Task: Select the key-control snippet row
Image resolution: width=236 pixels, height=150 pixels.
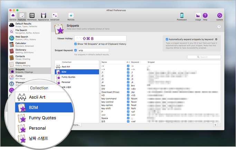Action: pyautogui.click(x=161, y=102)
